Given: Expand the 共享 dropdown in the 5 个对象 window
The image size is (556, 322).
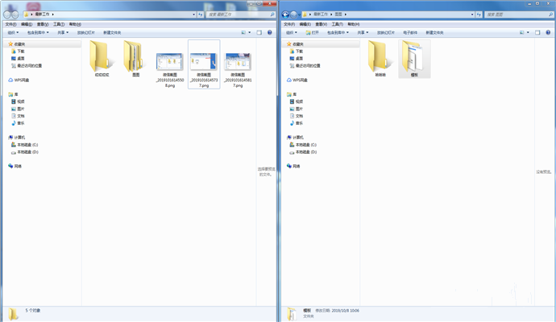Looking at the screenshot, I should (x=63, y=32).
